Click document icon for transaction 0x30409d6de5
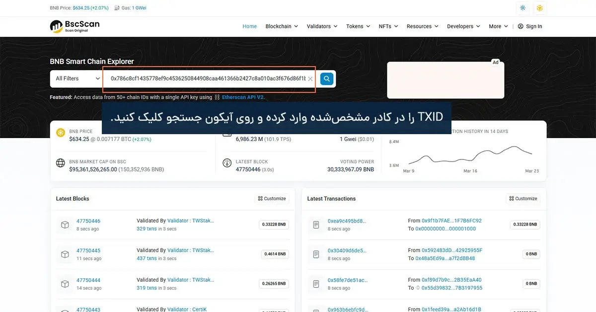Viewport: 596px width, 312px height. (x=316, y=254)
